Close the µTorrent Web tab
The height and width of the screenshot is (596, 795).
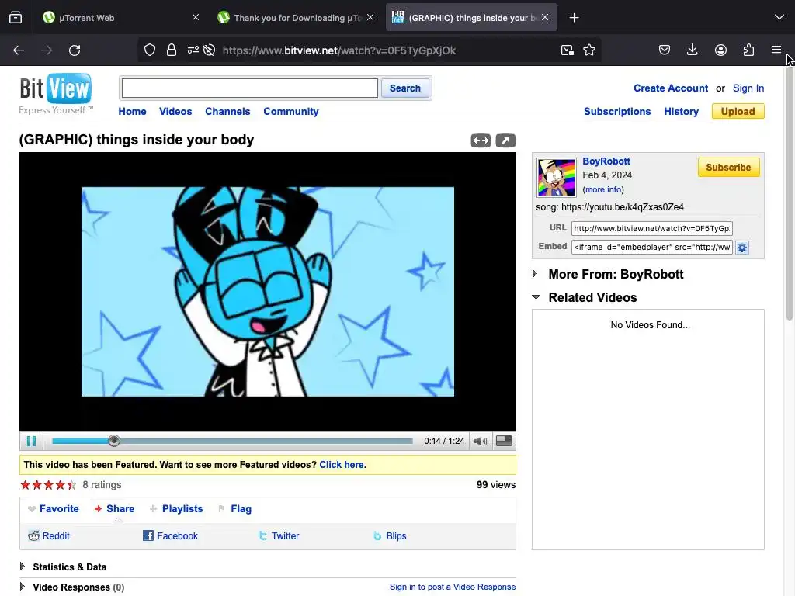coord(196,17)
